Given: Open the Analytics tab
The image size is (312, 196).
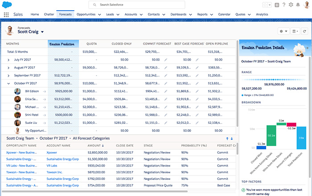Looking at the screenshot, I should coord(262,14).
